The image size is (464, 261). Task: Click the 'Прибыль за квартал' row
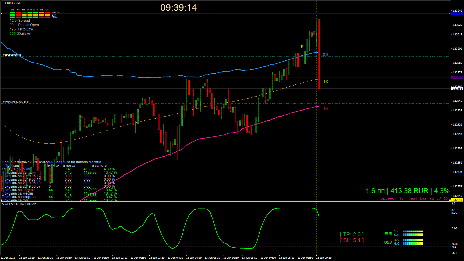coord(59,197)
